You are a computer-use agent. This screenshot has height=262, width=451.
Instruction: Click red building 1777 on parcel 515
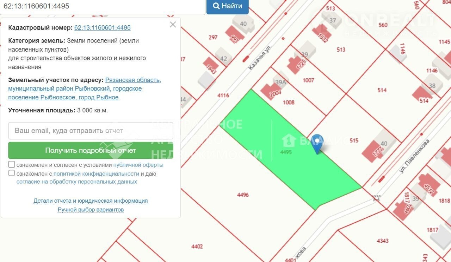[374, 150]
